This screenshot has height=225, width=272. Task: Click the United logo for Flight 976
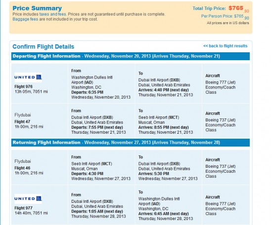pyautogui.click(x=28, y=77)
